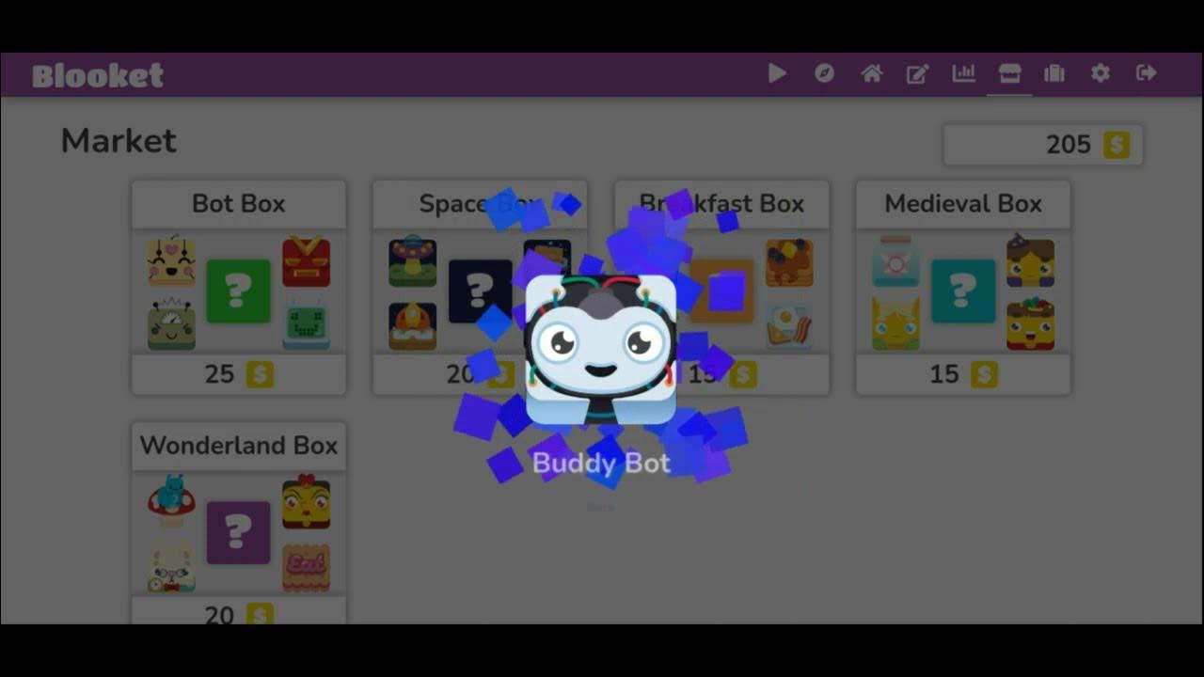1204x677 pixels.
Task: Click the wizard-hat blook in Medieval Box
Action: [x=1031, y=260]
